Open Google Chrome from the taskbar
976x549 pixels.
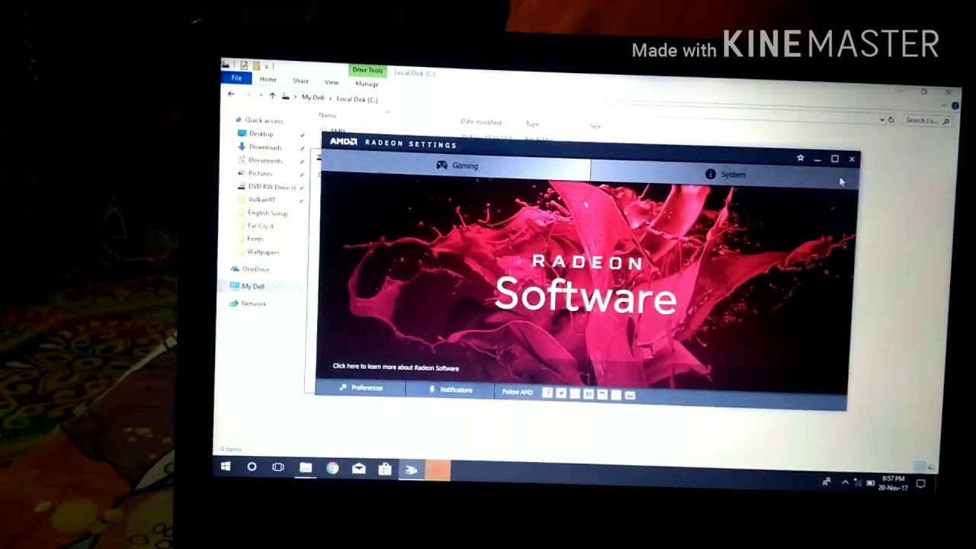332,468
